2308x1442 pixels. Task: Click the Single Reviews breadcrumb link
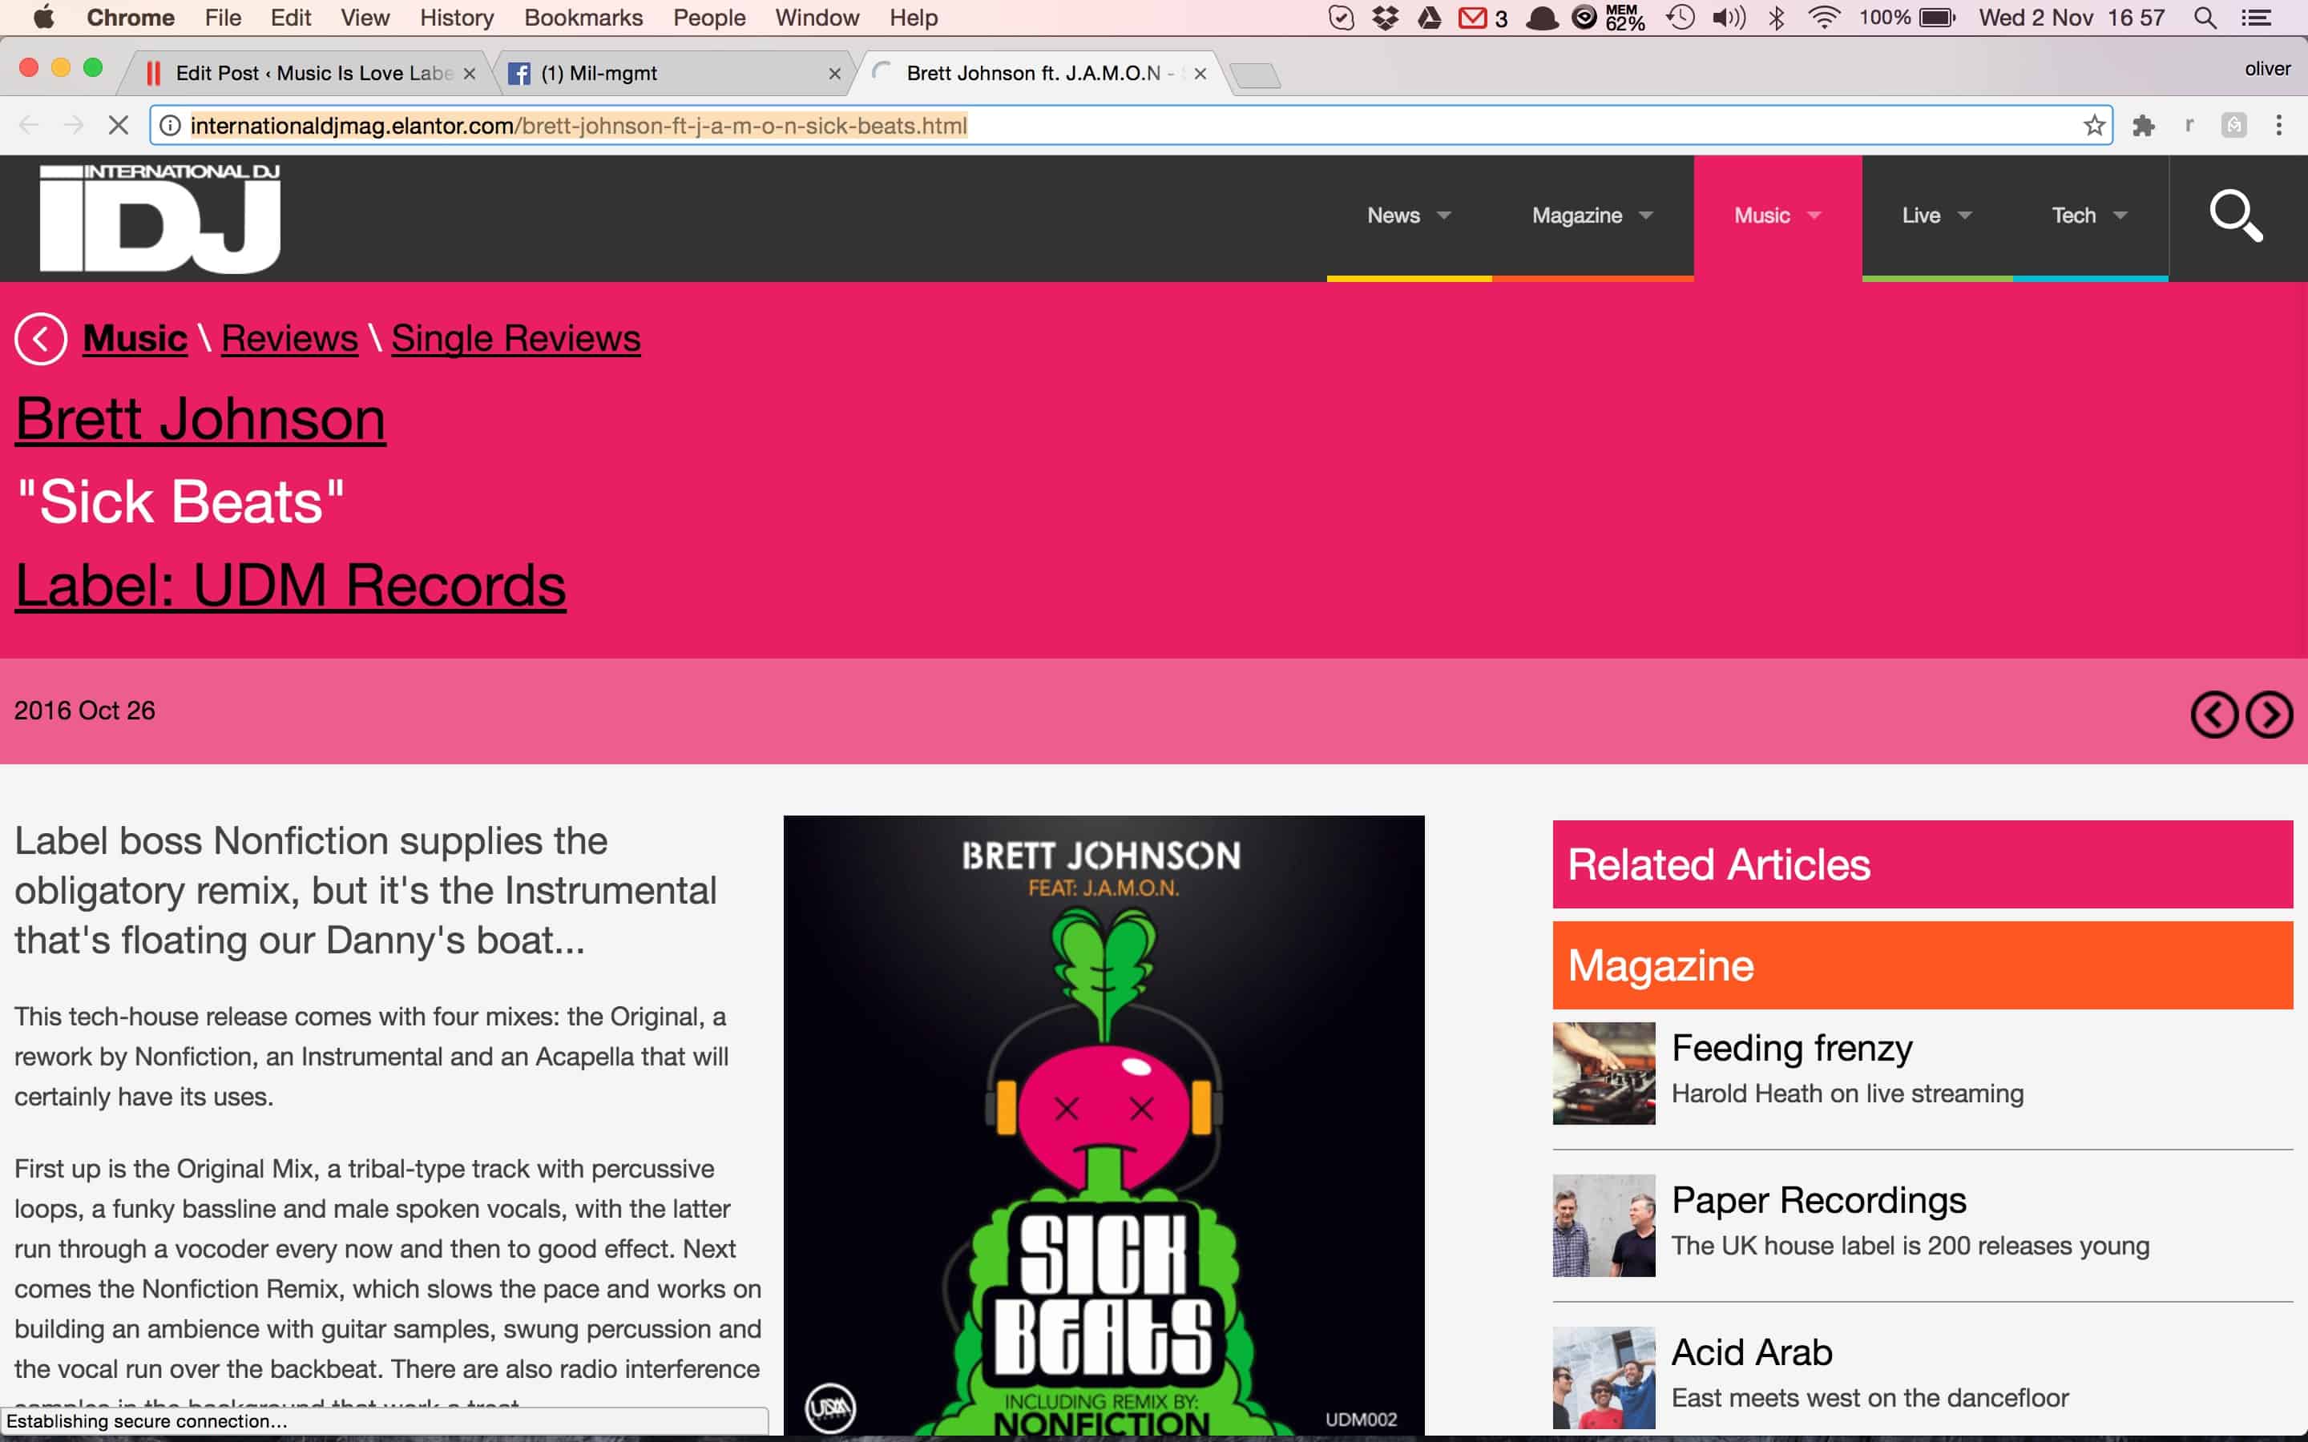[516, 339]
